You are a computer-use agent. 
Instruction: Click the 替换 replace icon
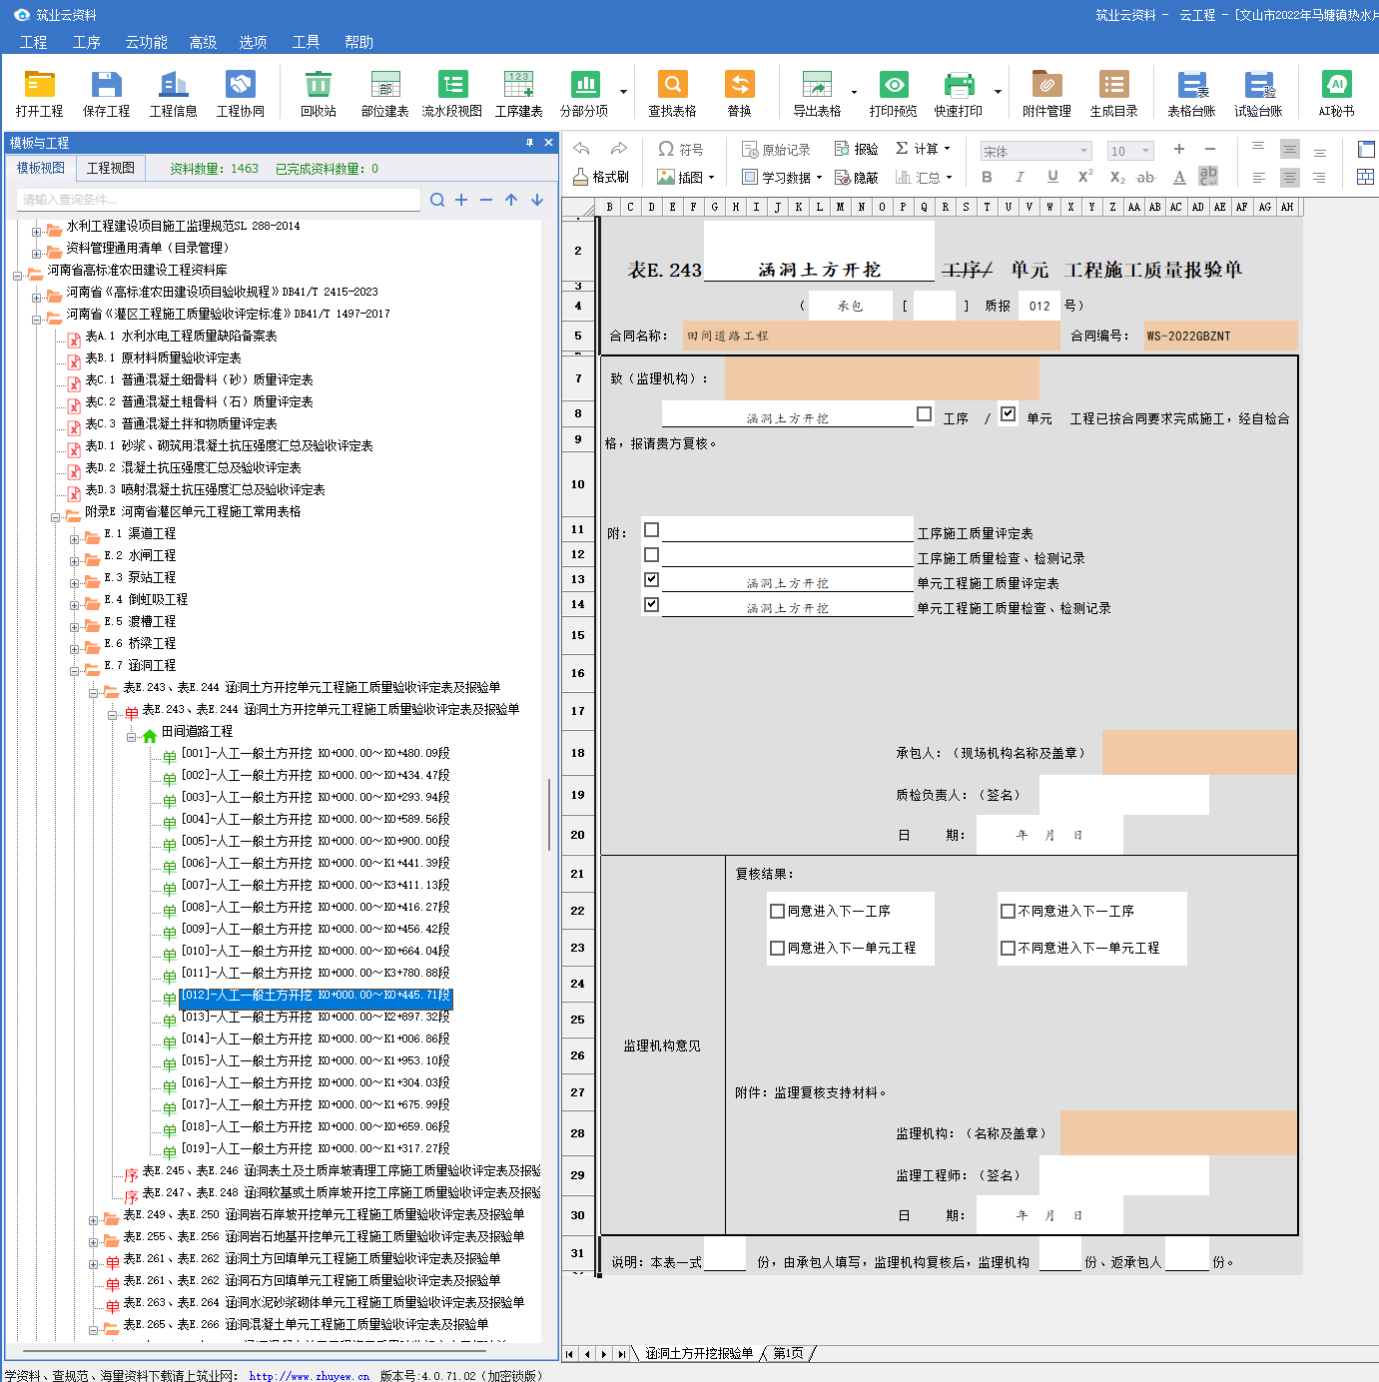pos(739,94)
